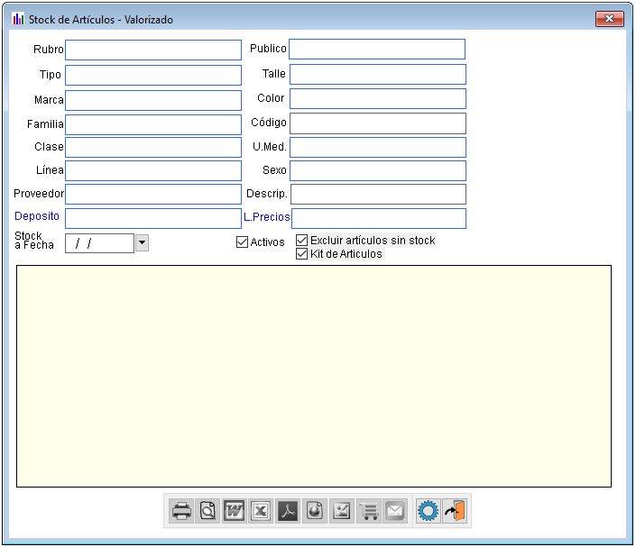Screen dimensions: 636x547
Task: Click the image export icon in toolbar
Action: tap(341, 511)
